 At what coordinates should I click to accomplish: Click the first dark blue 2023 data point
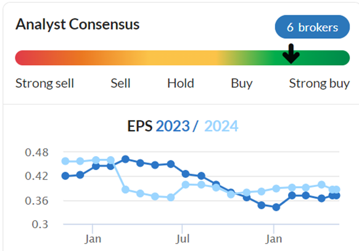click(x=65, y=176)
